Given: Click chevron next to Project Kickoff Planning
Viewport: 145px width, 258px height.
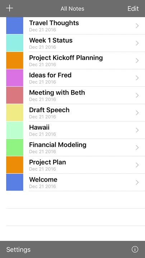Looking at the screenshot, I should (x=137, y=61).
